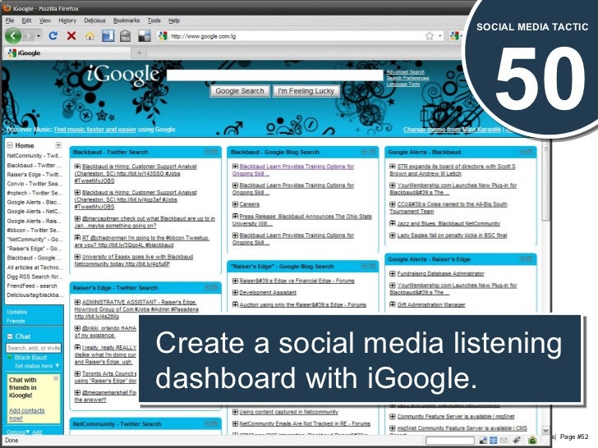Open the Help menu
This screenshot has width=598, height=448.
coord(174,21)
